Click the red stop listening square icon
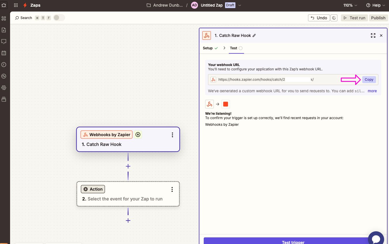 [x=226, y=104]
